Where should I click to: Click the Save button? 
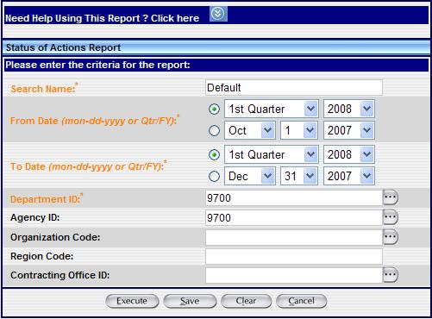coord(190,301)
